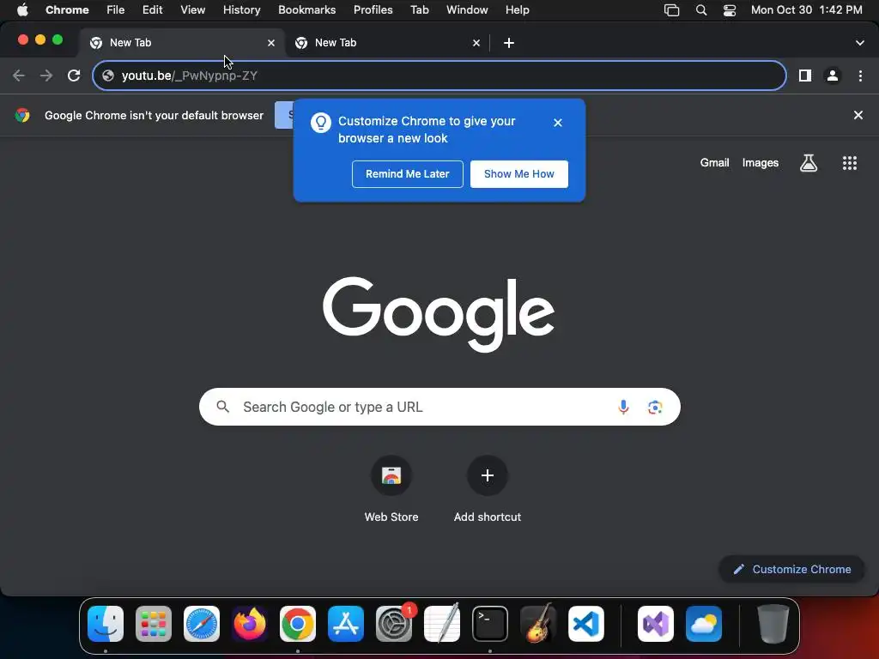Open the Chrome application menu
Screen dimensions: 879x659
(x=67, y=10)
